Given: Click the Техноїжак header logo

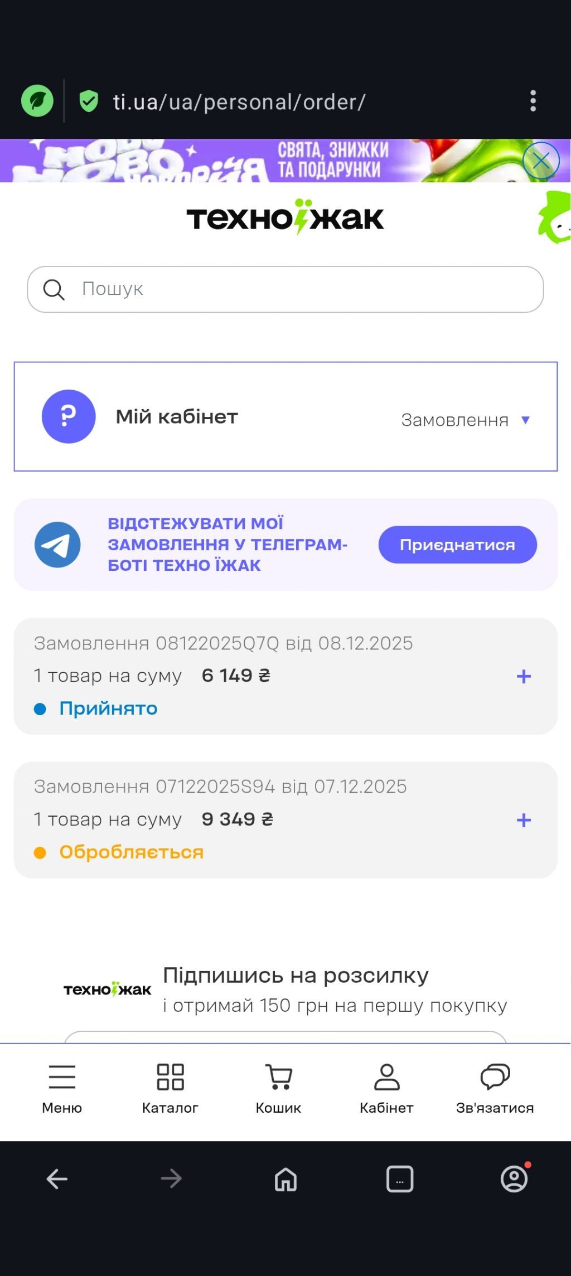Looking at the screenshot, I should (285, 217).
